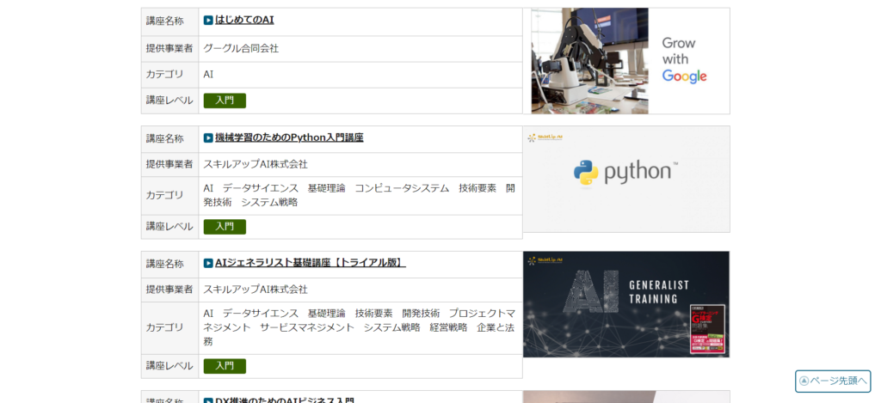Viewport: 881px width, 403px height.
Task: Select スキルアップAI株式会社 in Python course table
Action: click(256, 164)
